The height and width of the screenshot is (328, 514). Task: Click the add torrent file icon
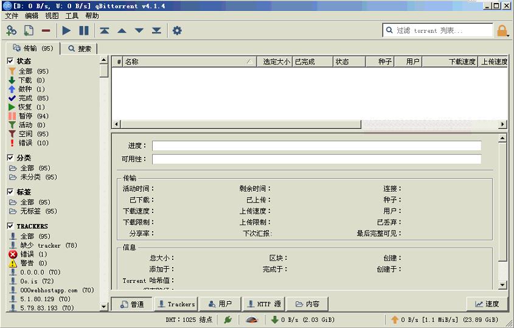29,30
